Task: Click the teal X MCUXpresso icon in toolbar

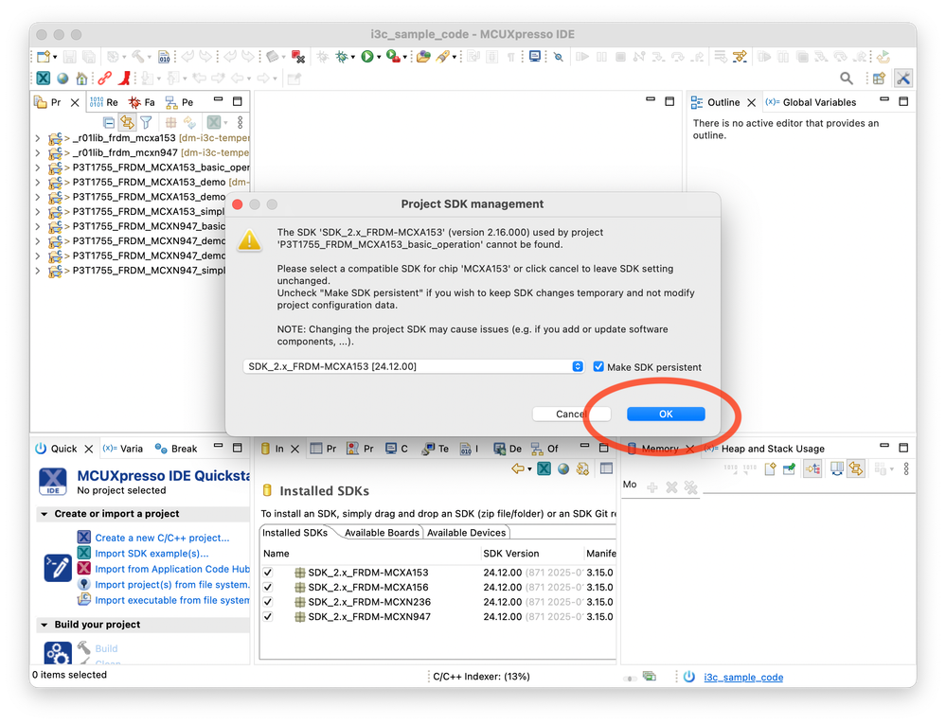Action: tap(44, 79)
